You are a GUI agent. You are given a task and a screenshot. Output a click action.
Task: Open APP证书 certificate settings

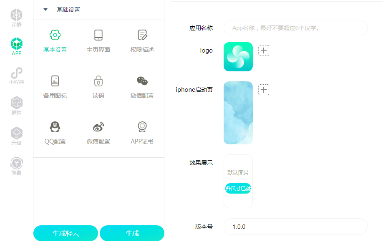142,133
